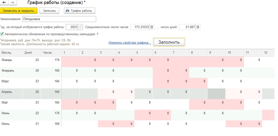Image resolution: width=278 pixels, height=136 pixels.
Task: Click the 'Месяц' column header
Action: [x=11, y=53]
